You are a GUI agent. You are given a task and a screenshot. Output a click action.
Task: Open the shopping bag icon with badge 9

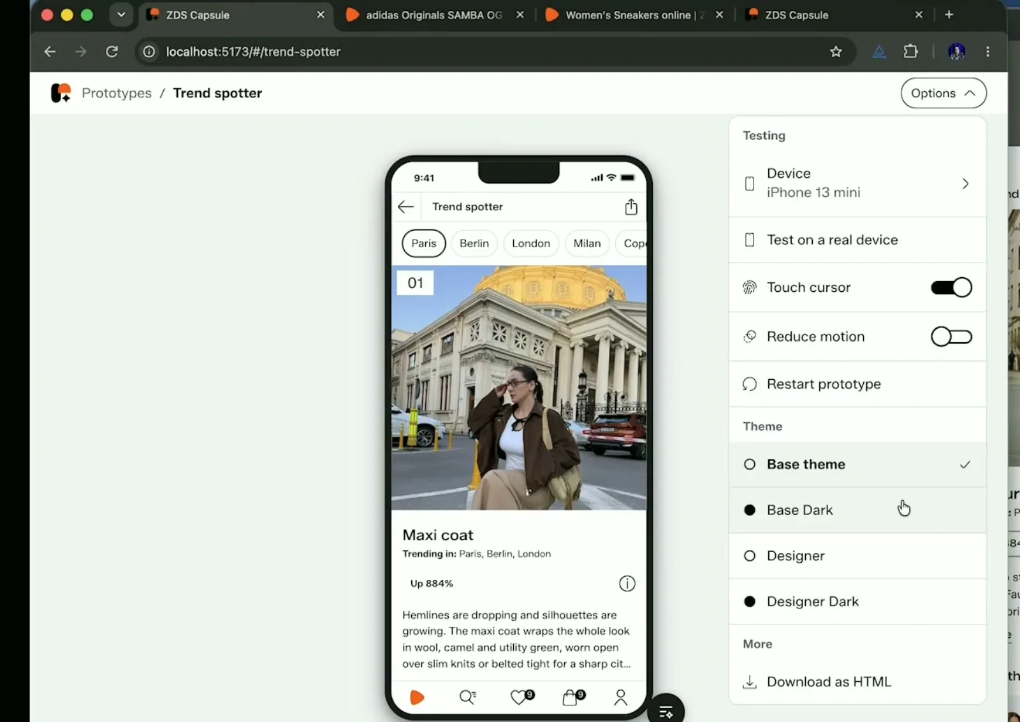tap(573, 697)
